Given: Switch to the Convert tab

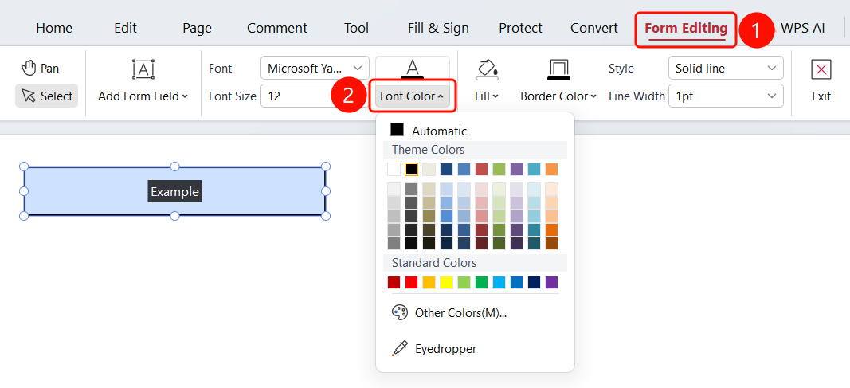Looking at the screenshot, I should tap(594, 28).
